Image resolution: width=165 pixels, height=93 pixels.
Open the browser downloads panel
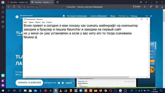pyautogui.click(x=162, y=7)
